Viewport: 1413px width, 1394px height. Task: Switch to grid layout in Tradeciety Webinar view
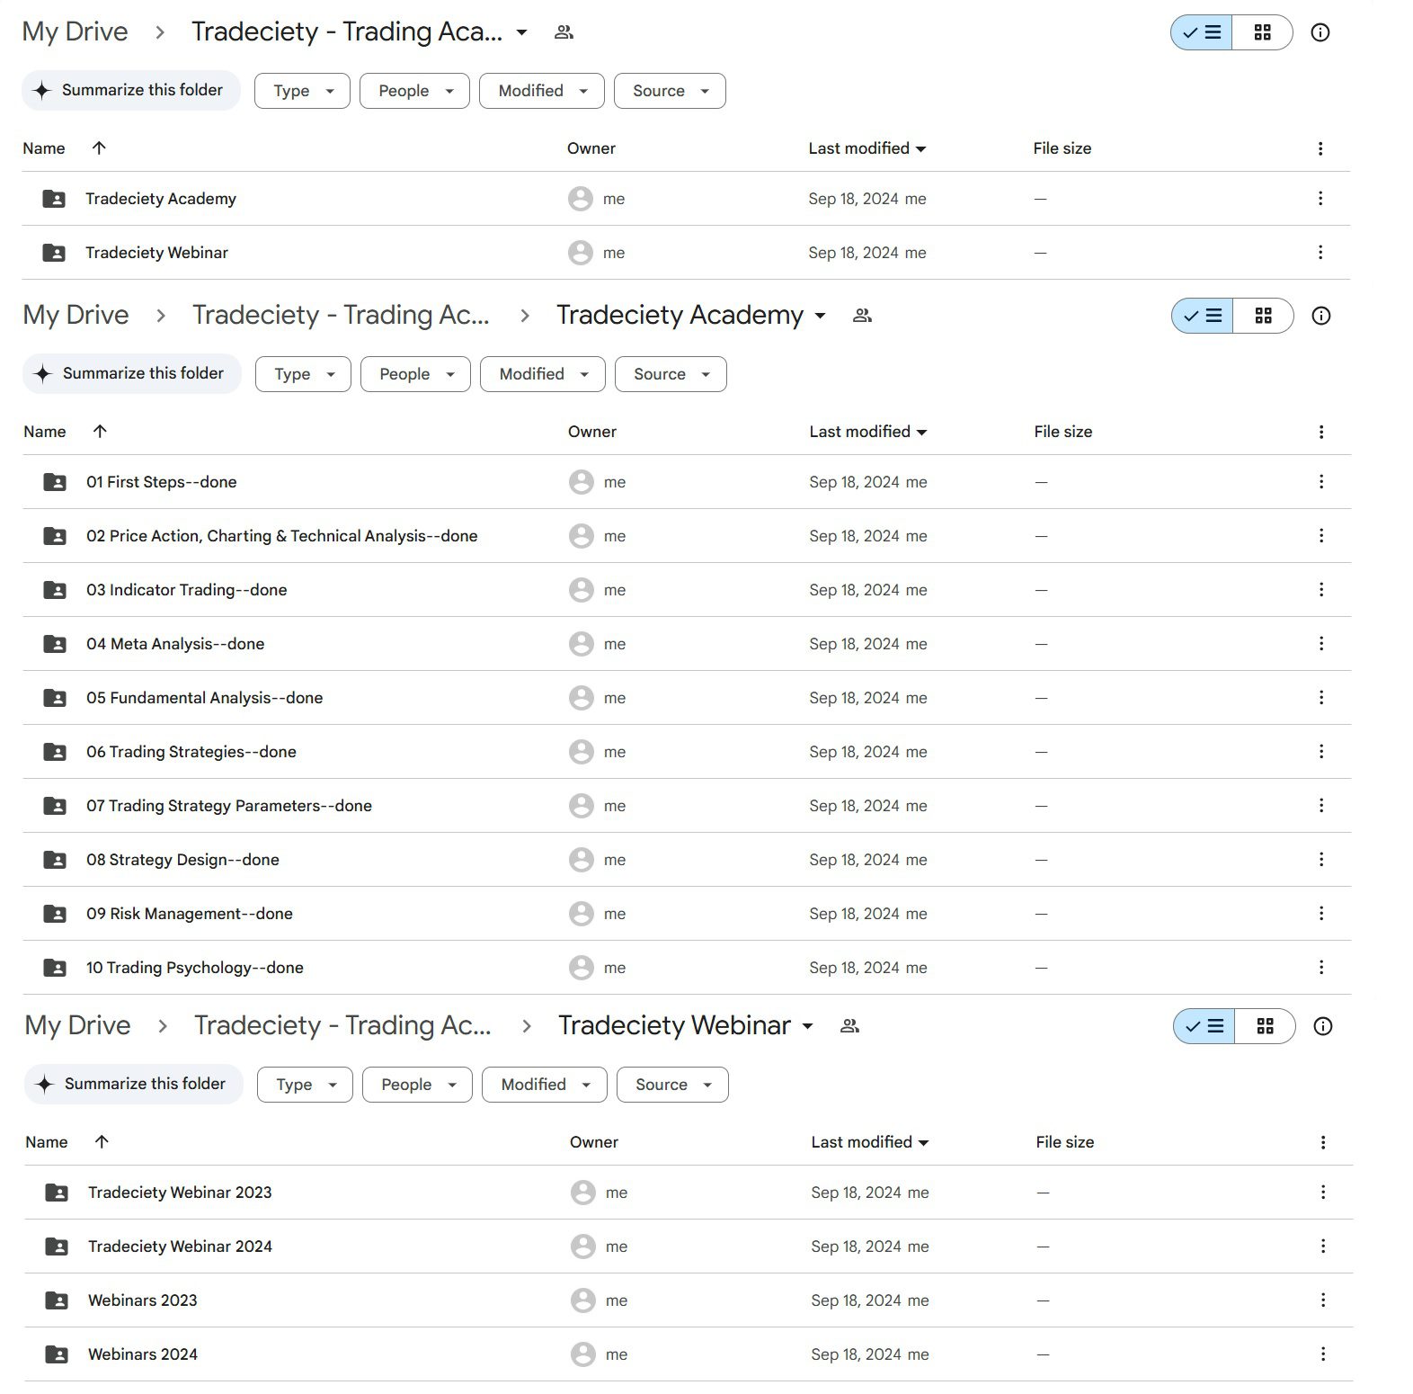[x=1265, y=1026]
